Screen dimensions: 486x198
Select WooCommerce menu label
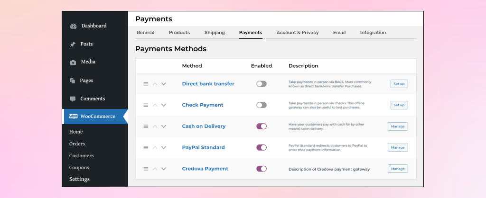click(x=98, y=117)
